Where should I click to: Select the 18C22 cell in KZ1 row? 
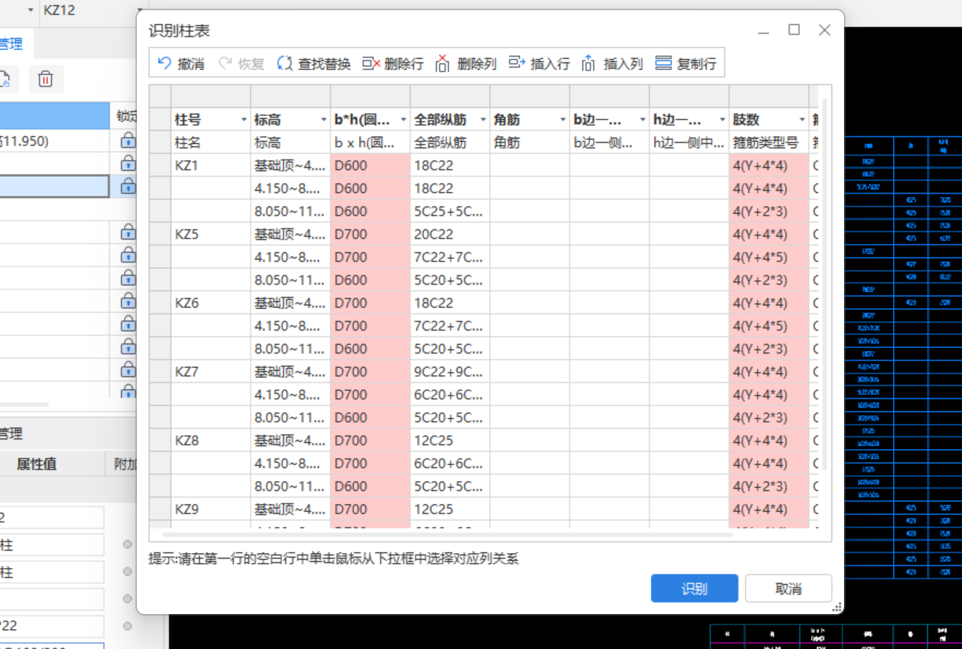click(x=450, y=165)
